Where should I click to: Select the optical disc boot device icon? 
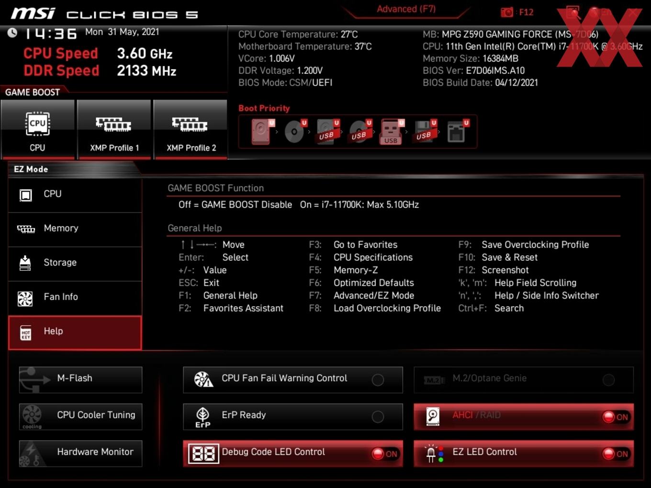[x=295, y=132]
